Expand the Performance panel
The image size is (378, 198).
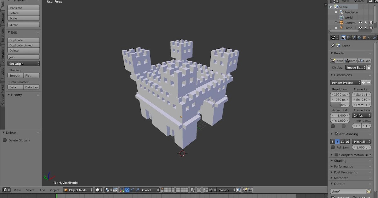pos(344,166)
